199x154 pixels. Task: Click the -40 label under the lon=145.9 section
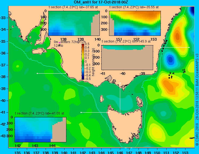pyautogui.click(x=122, y=74)
